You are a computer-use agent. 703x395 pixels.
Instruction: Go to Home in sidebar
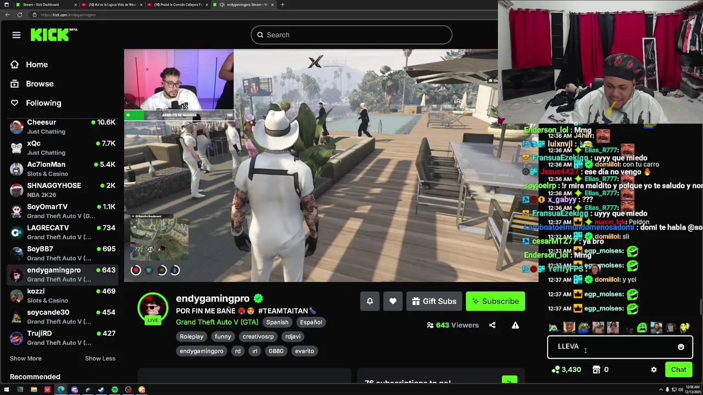(36, 65)
